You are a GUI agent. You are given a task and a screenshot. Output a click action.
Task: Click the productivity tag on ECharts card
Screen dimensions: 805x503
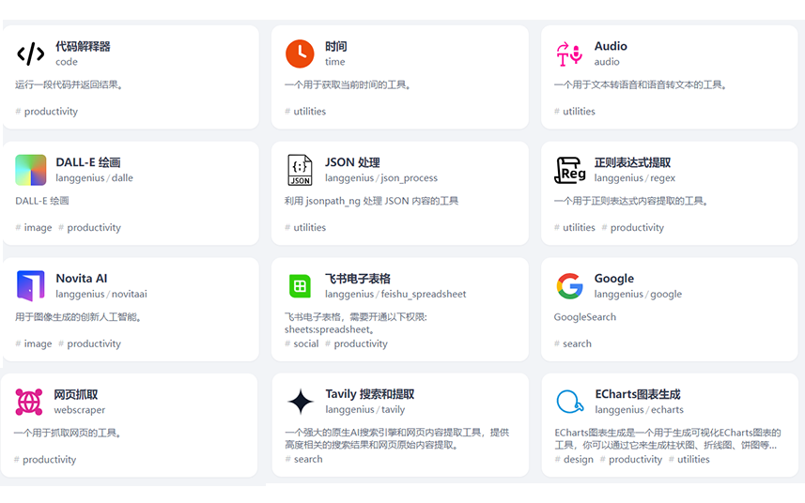tap(631, 460)
